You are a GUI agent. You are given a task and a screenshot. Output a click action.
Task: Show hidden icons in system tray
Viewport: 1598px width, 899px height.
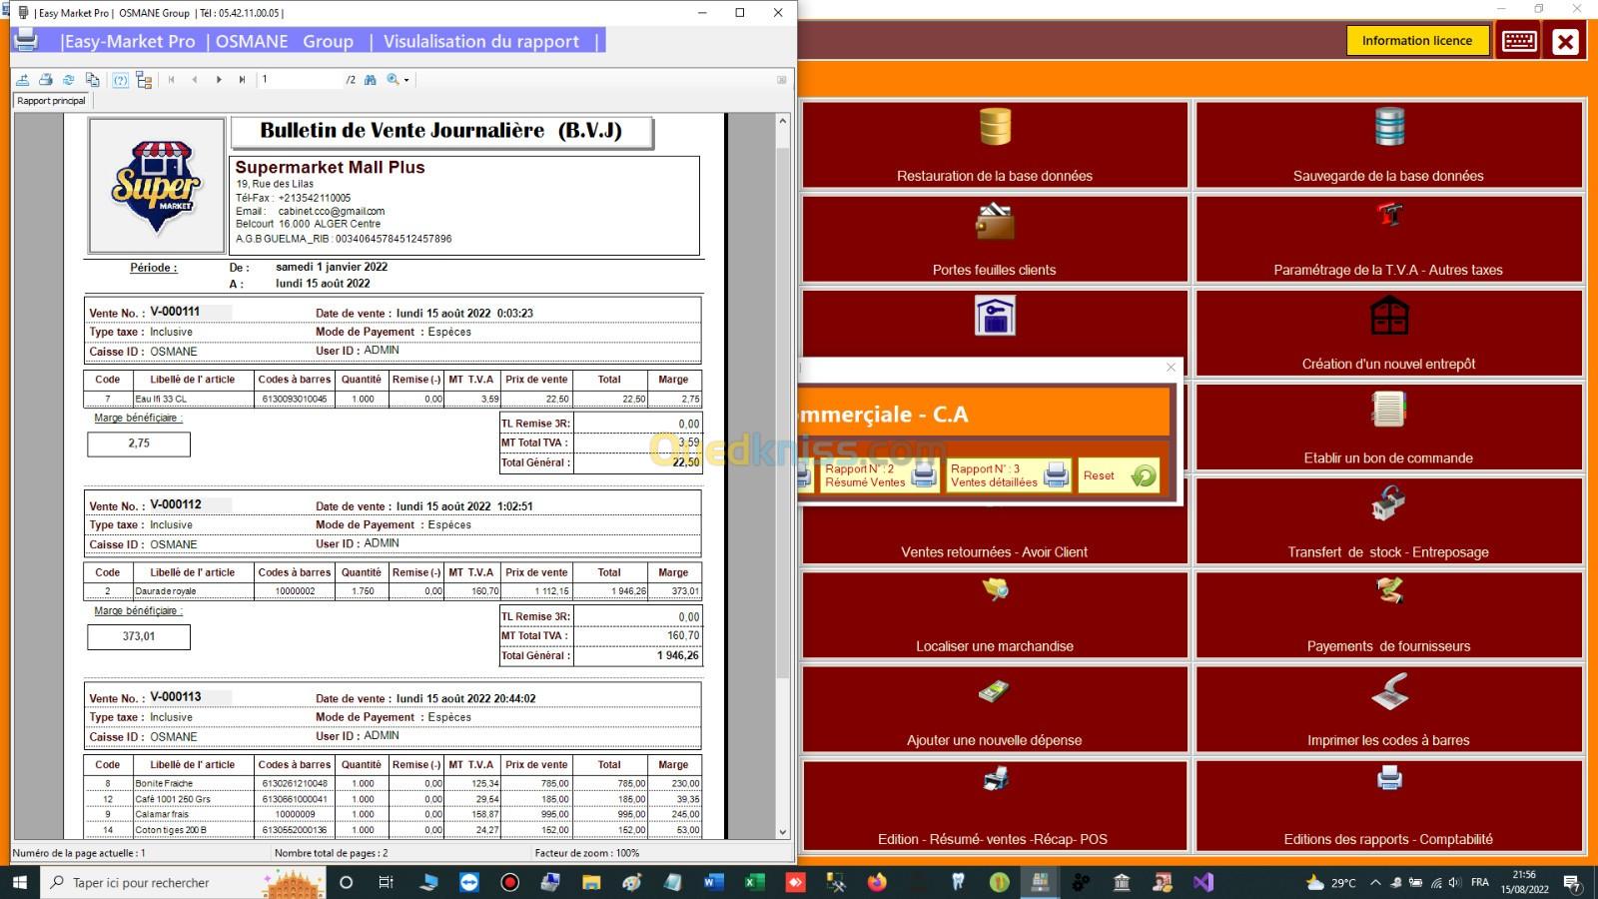click(1375, 883)
